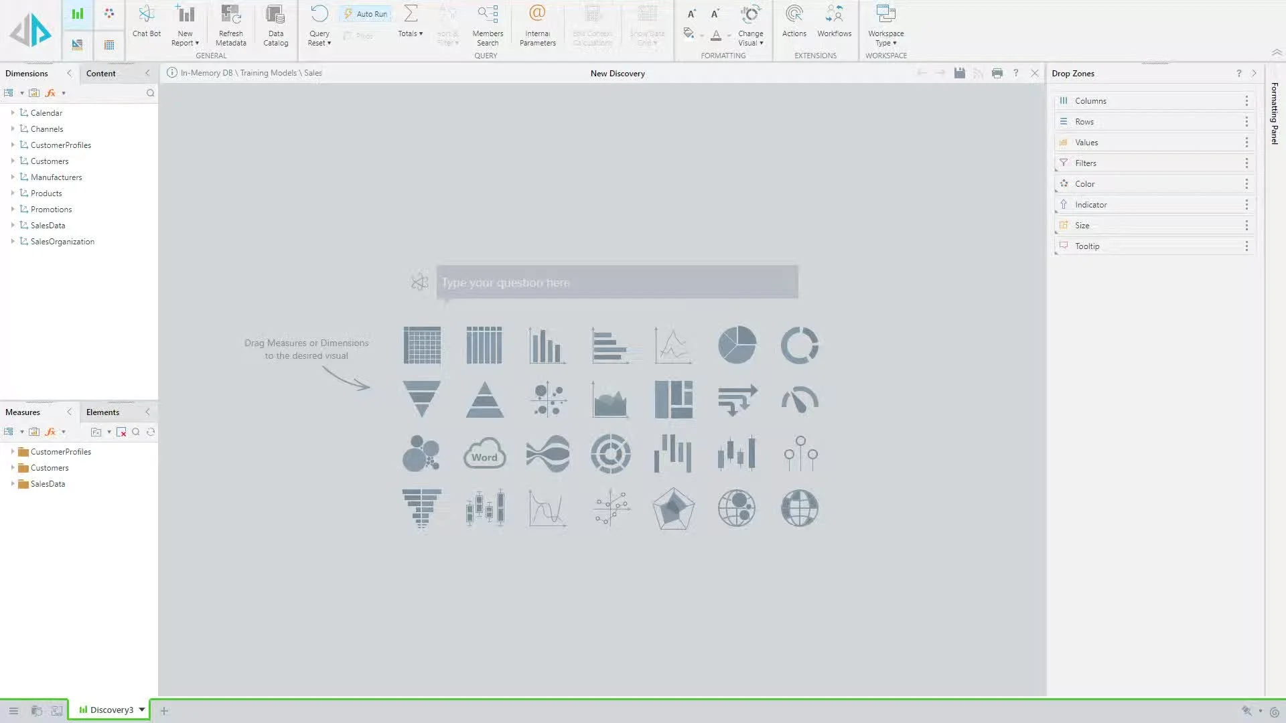The height and width of the screenshot is (723, 1286).
Task: Click the font color formatting icon
Action: tap(716, 34)
